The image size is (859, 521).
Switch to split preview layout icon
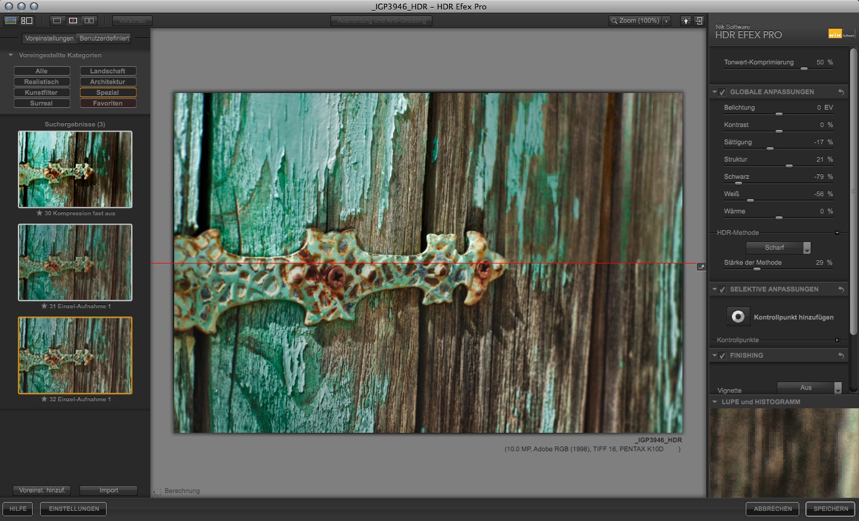tap(73, 20)
